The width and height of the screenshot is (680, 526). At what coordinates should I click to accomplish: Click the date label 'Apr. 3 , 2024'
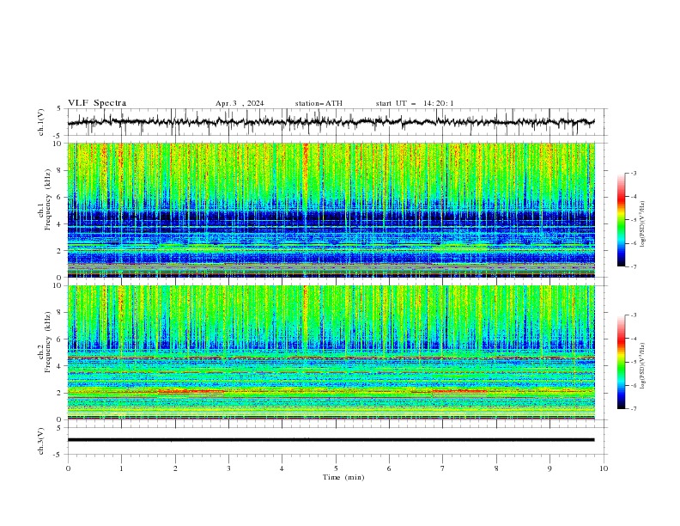240,103
